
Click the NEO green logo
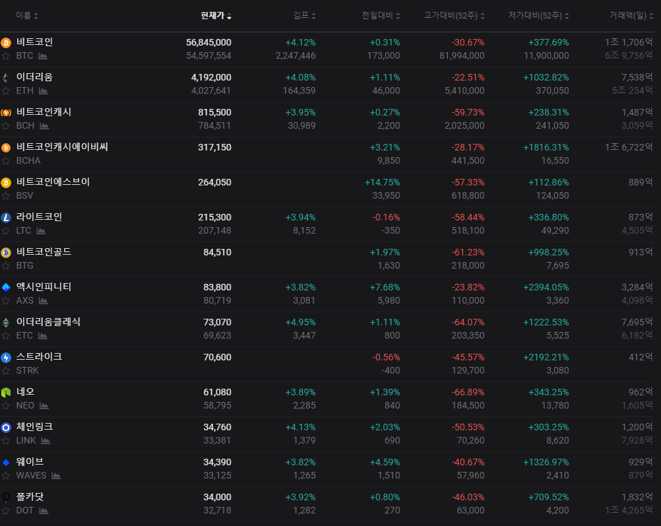[x=6, y=392]
